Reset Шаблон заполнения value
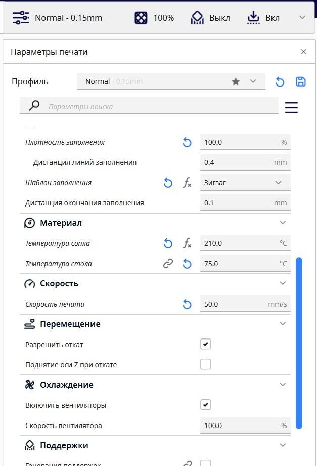317x466 pixels. pyautogui.click(x=168, y=183)
